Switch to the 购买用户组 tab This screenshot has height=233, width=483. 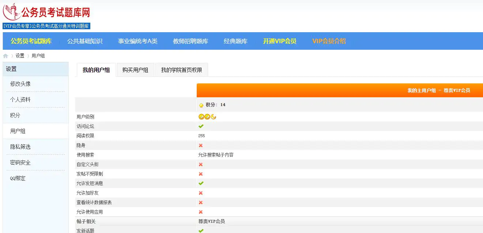[x=135, y=70]
